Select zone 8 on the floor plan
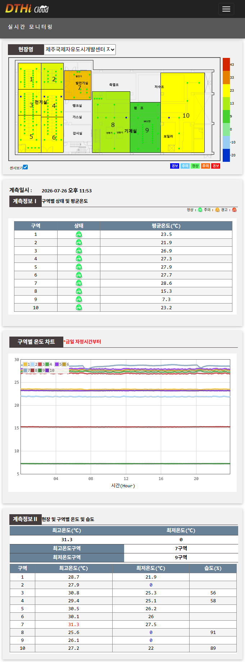 [111, 122]
